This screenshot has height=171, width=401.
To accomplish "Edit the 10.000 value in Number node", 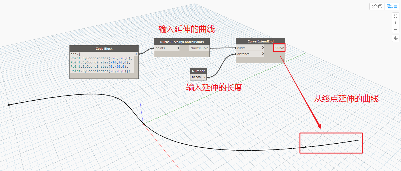I will point(196,77).
